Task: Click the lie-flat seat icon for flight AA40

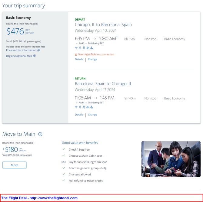Action: tap(92, 48)
